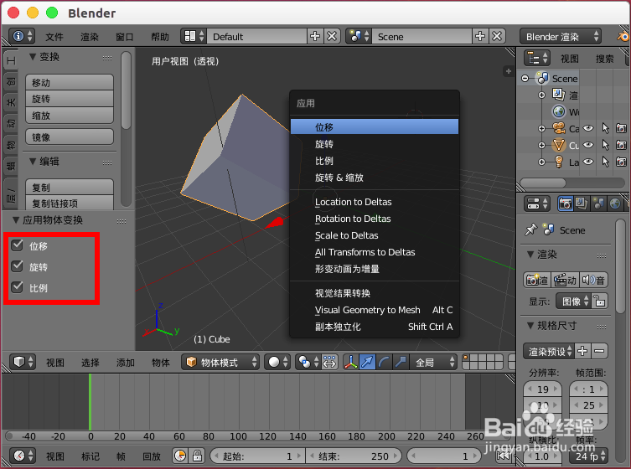
Task: Open the 文件 menu
Action: click(x=54, y=37)
